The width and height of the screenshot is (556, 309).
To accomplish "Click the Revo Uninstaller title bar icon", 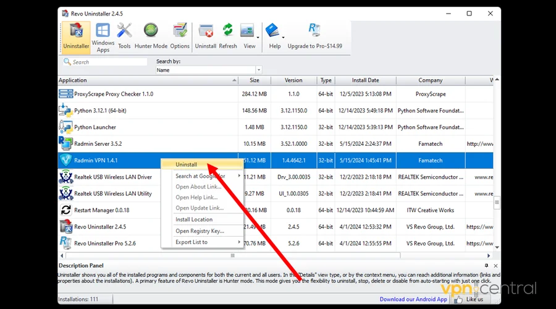I will tap(65, 14).
